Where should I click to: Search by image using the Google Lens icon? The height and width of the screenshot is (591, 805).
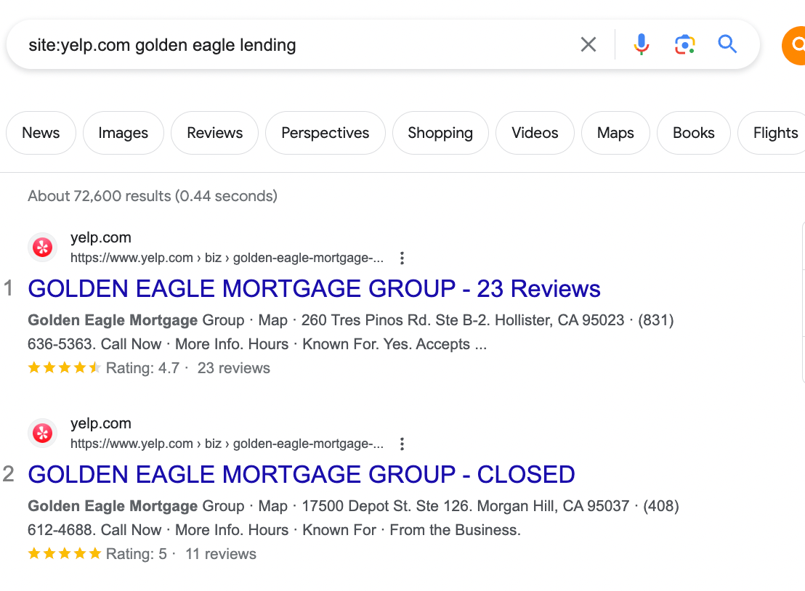(684, 44)
